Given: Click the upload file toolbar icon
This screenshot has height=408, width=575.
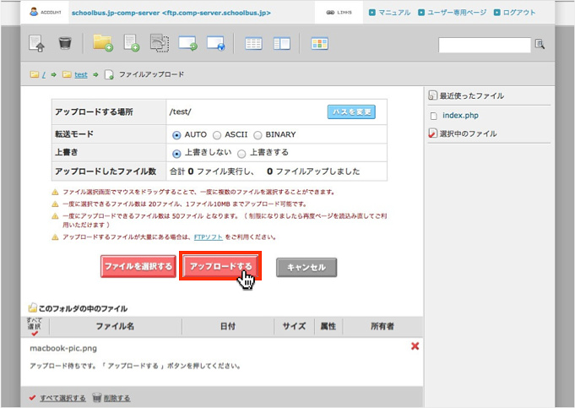Looking at the screenshot, I should coord(36,44).
